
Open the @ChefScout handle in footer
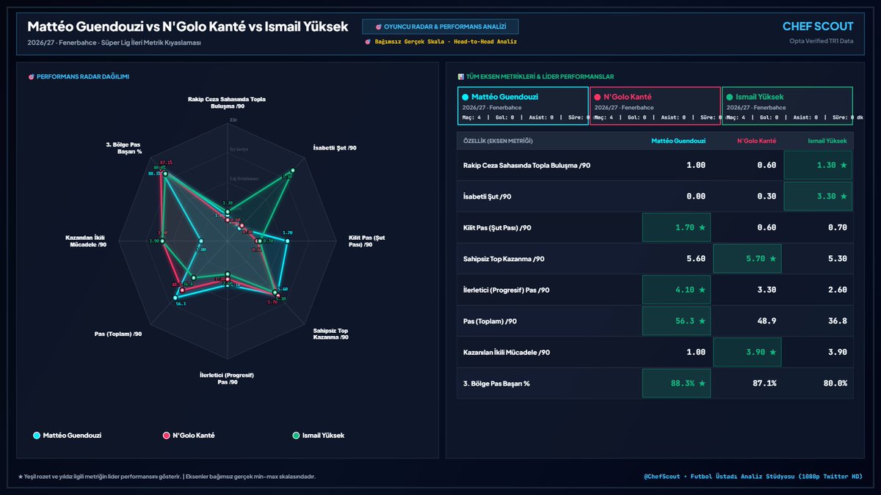click(x=665, y=476)
